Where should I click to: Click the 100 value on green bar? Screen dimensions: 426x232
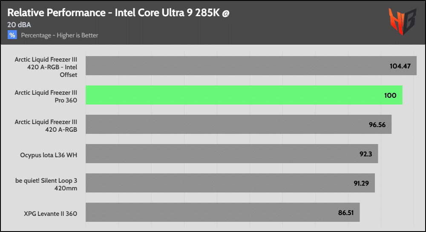pos(390,95)
